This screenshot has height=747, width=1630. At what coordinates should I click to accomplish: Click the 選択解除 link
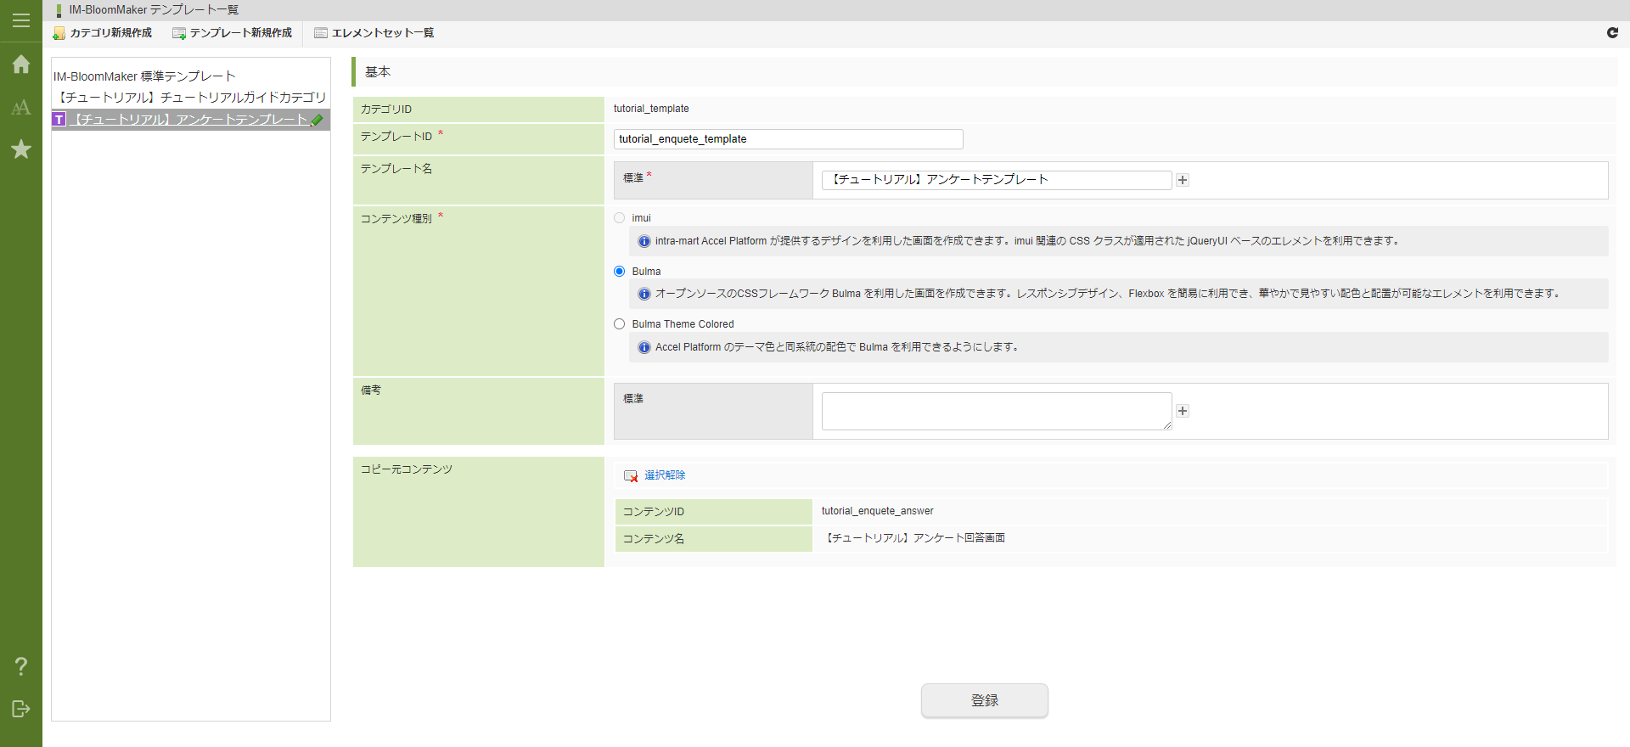click(665, 475)
